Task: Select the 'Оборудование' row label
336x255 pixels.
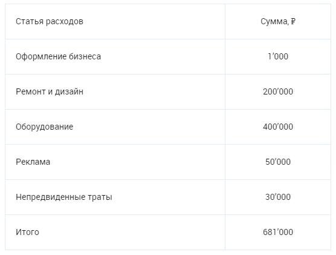Action: (44, 127)
